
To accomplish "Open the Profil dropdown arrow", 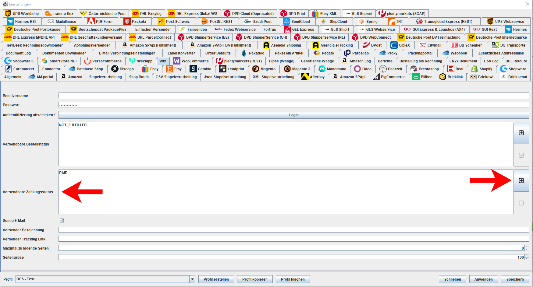I will 192,279.
